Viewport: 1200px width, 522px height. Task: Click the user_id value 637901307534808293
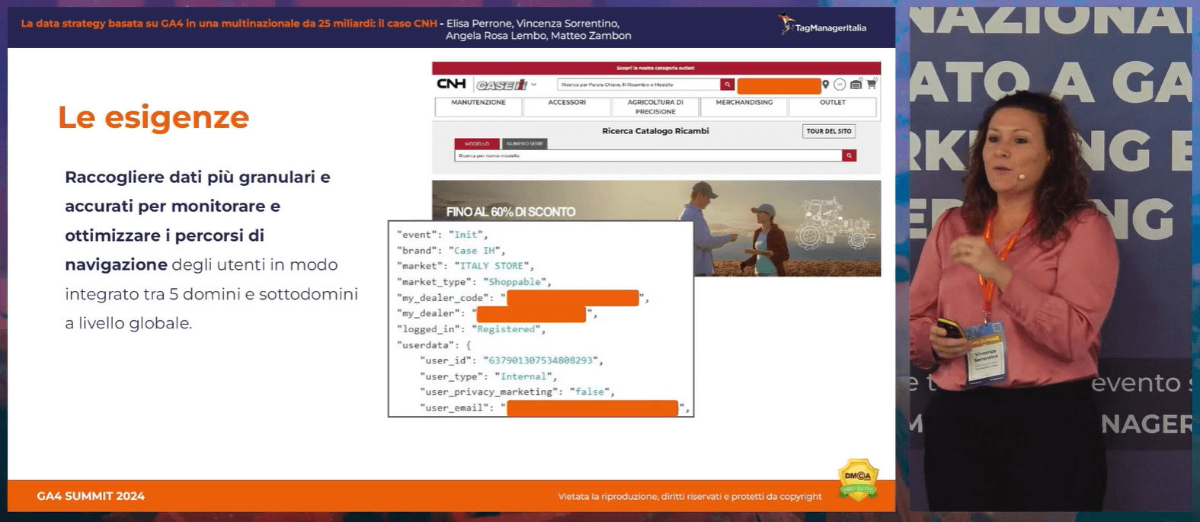click(x=540, y=360)
